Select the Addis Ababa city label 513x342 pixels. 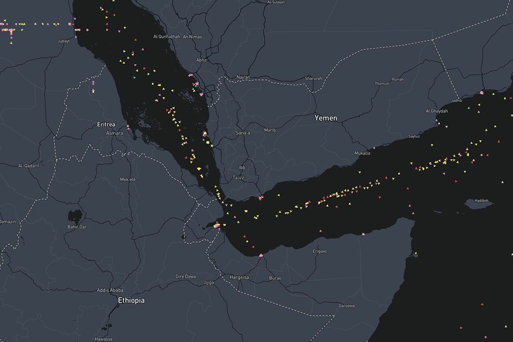coord(110,290)
